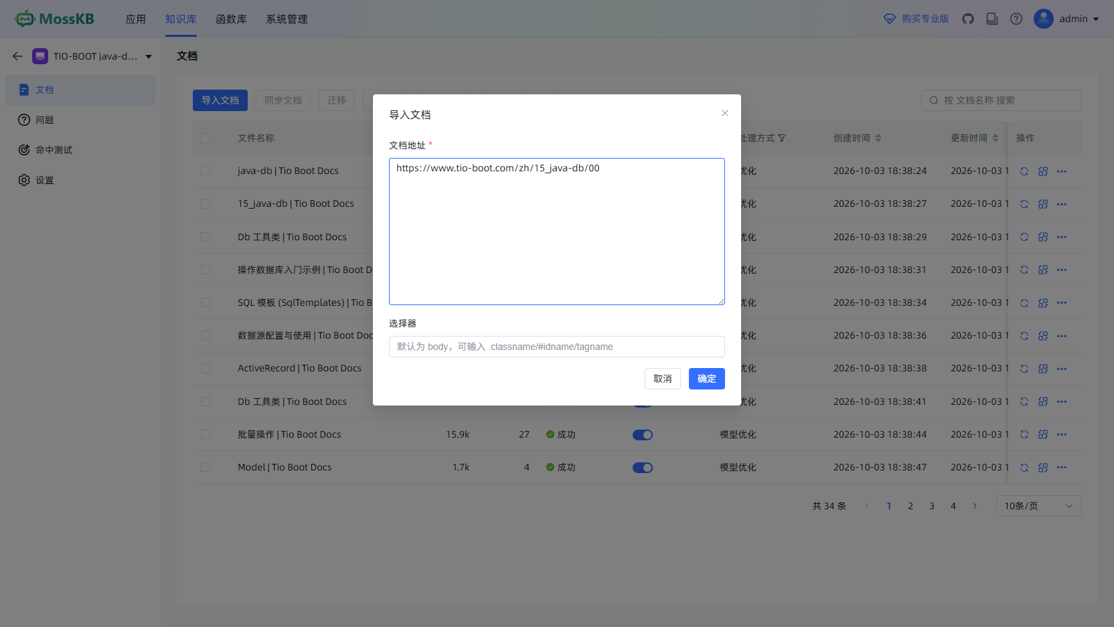The width and height of the screenshot is (1114, 627).
Task: Click the 取消 button in dialog
Action: (x=663, y=379)
